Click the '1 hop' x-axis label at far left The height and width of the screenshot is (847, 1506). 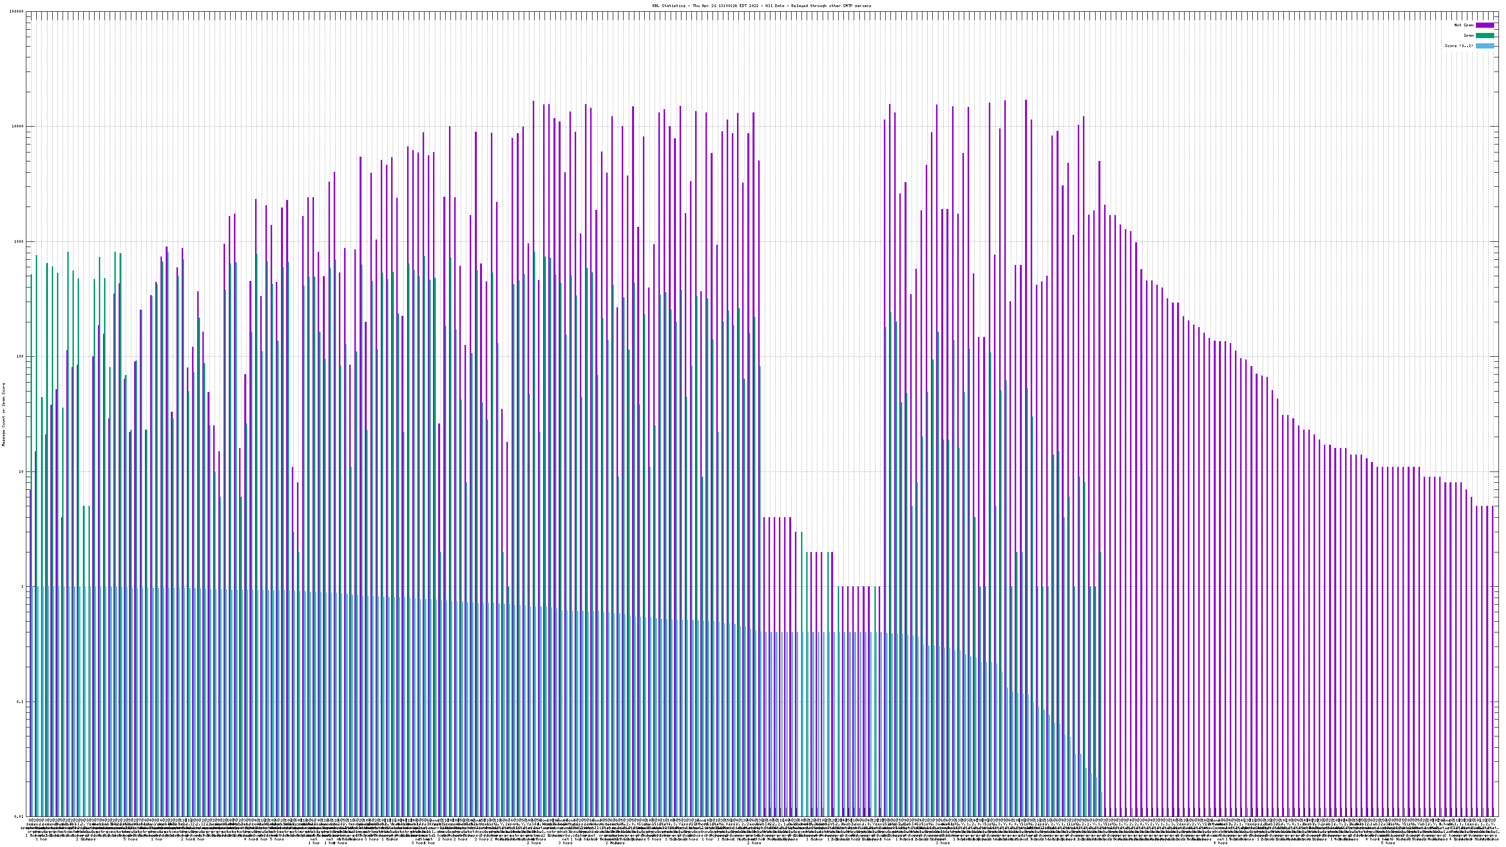click(41, 839)
